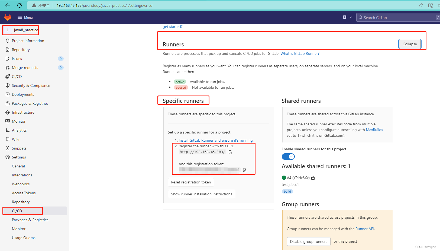Go back using browser back arrow
Viewport: 440px width, 251px height.
[7, 5]
